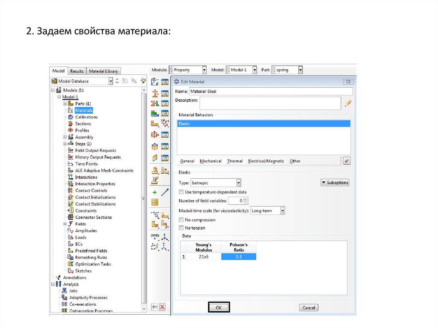Click the edit behavior icon beside Other menu

346,161
